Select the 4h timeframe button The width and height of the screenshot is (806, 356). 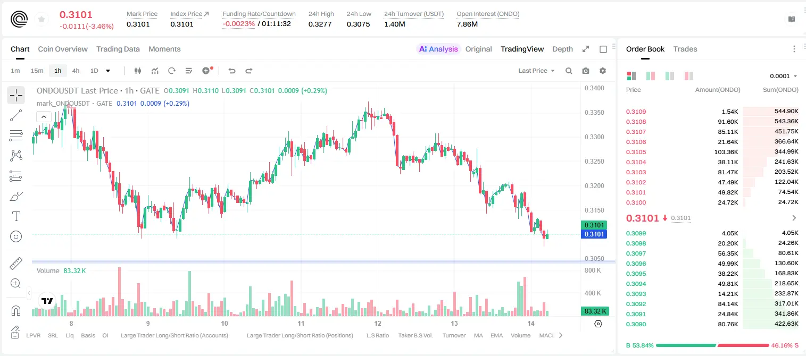pyautogui.click(x=76, y=71)
